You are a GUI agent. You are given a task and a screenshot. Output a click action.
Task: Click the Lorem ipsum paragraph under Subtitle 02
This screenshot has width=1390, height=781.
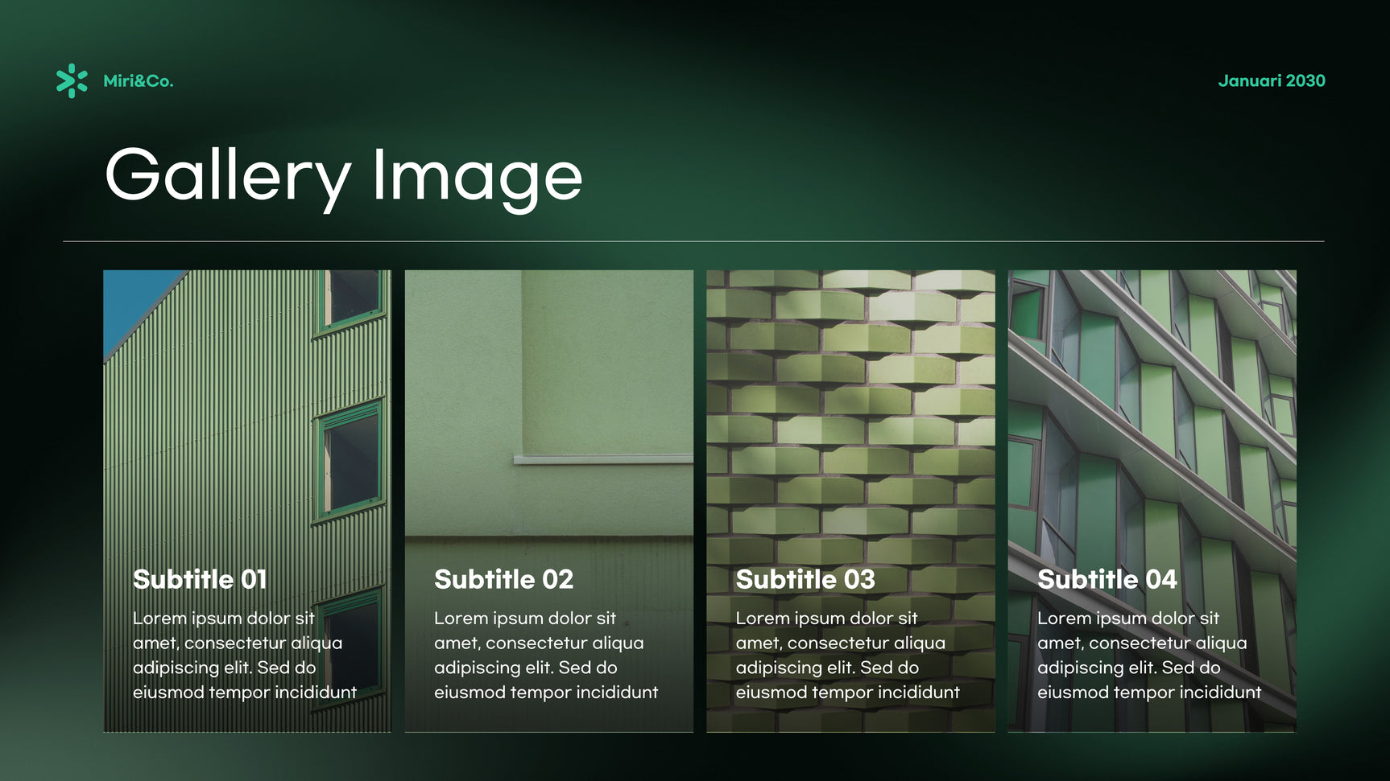(546, 656)
